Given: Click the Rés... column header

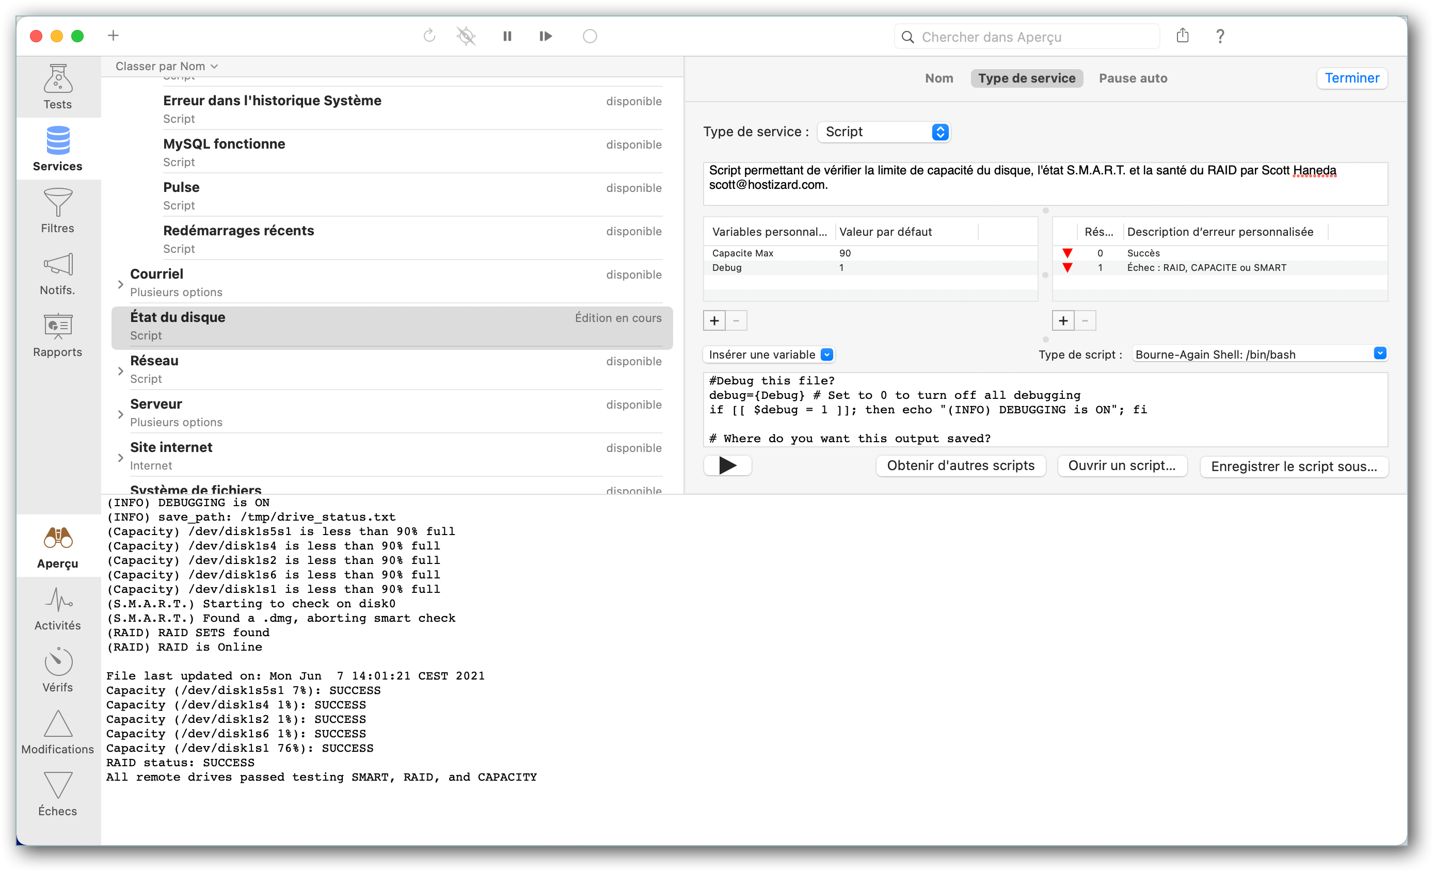Looking at the screenshot, I should 1099,232.
